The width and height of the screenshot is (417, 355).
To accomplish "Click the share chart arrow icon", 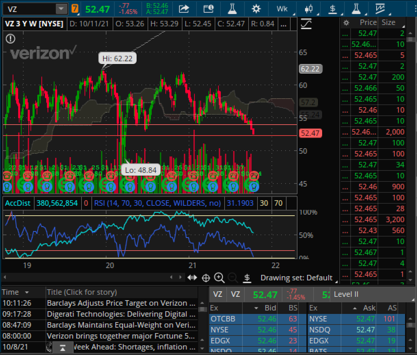I will pos(184,8).
